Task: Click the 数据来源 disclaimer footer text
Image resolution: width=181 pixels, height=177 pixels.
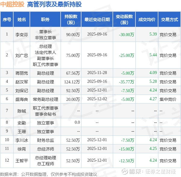Action: 49,174
